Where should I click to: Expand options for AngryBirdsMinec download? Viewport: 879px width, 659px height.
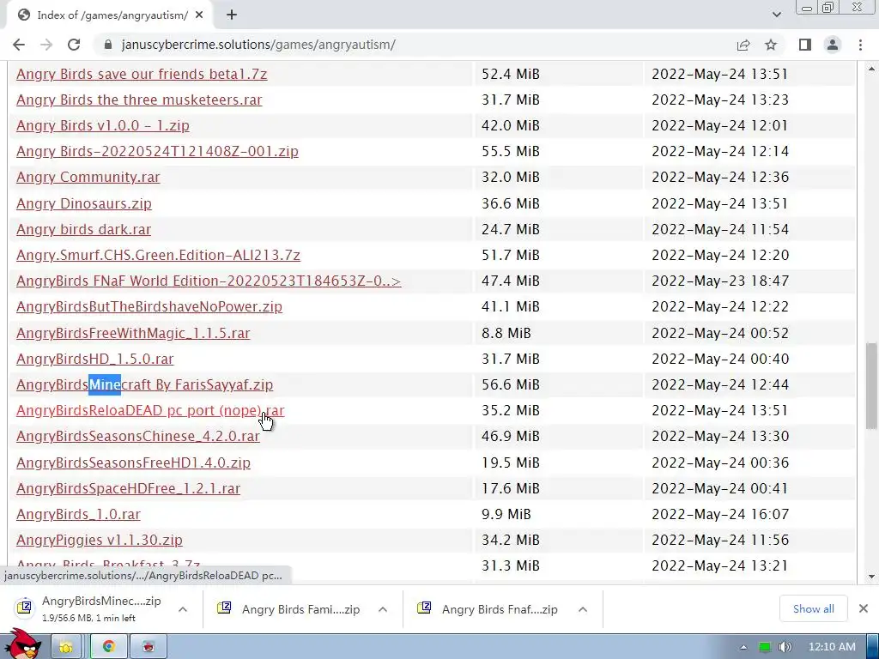click(x=183, y=609)
